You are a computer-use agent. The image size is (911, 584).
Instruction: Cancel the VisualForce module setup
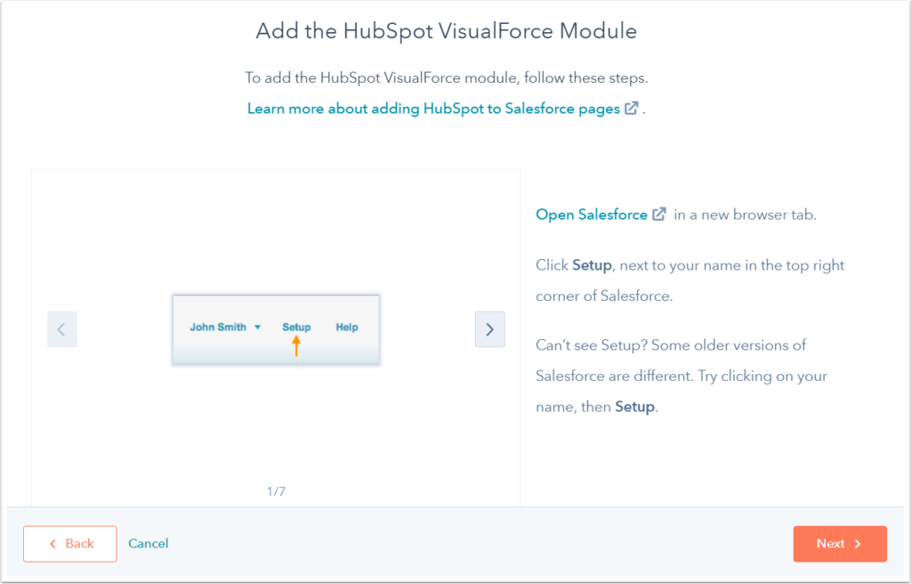(x=148, y=543)
